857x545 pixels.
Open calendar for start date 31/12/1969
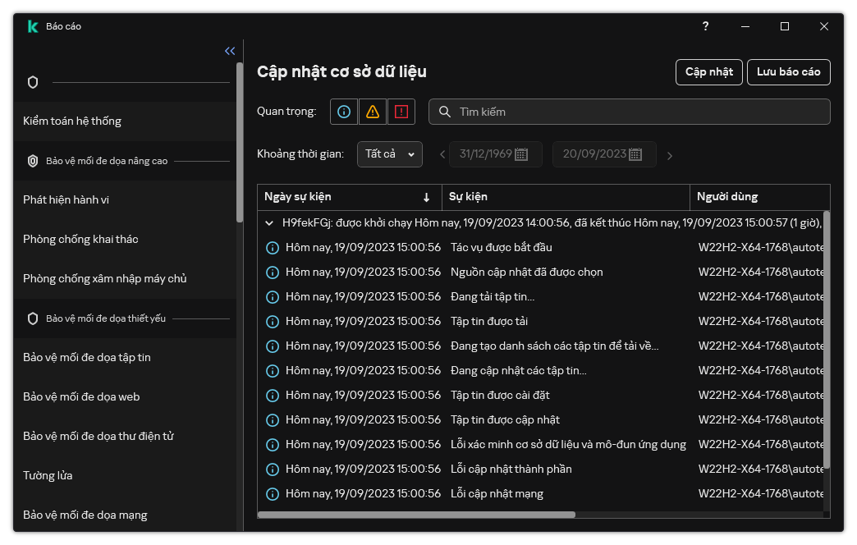[x=521, y=154]
